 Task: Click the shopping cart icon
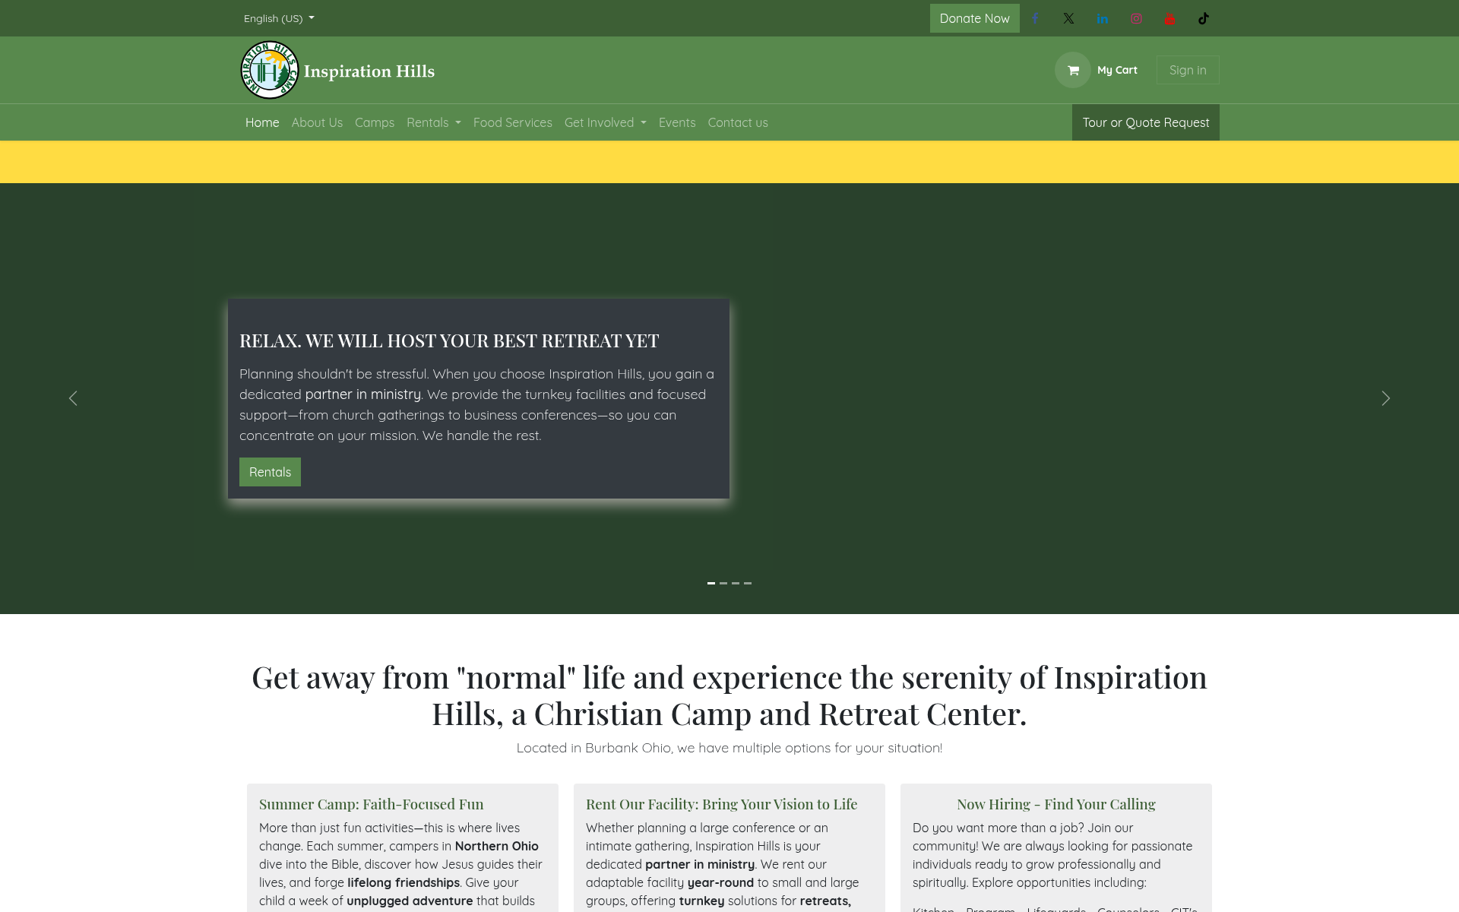tap(1073, 70)
